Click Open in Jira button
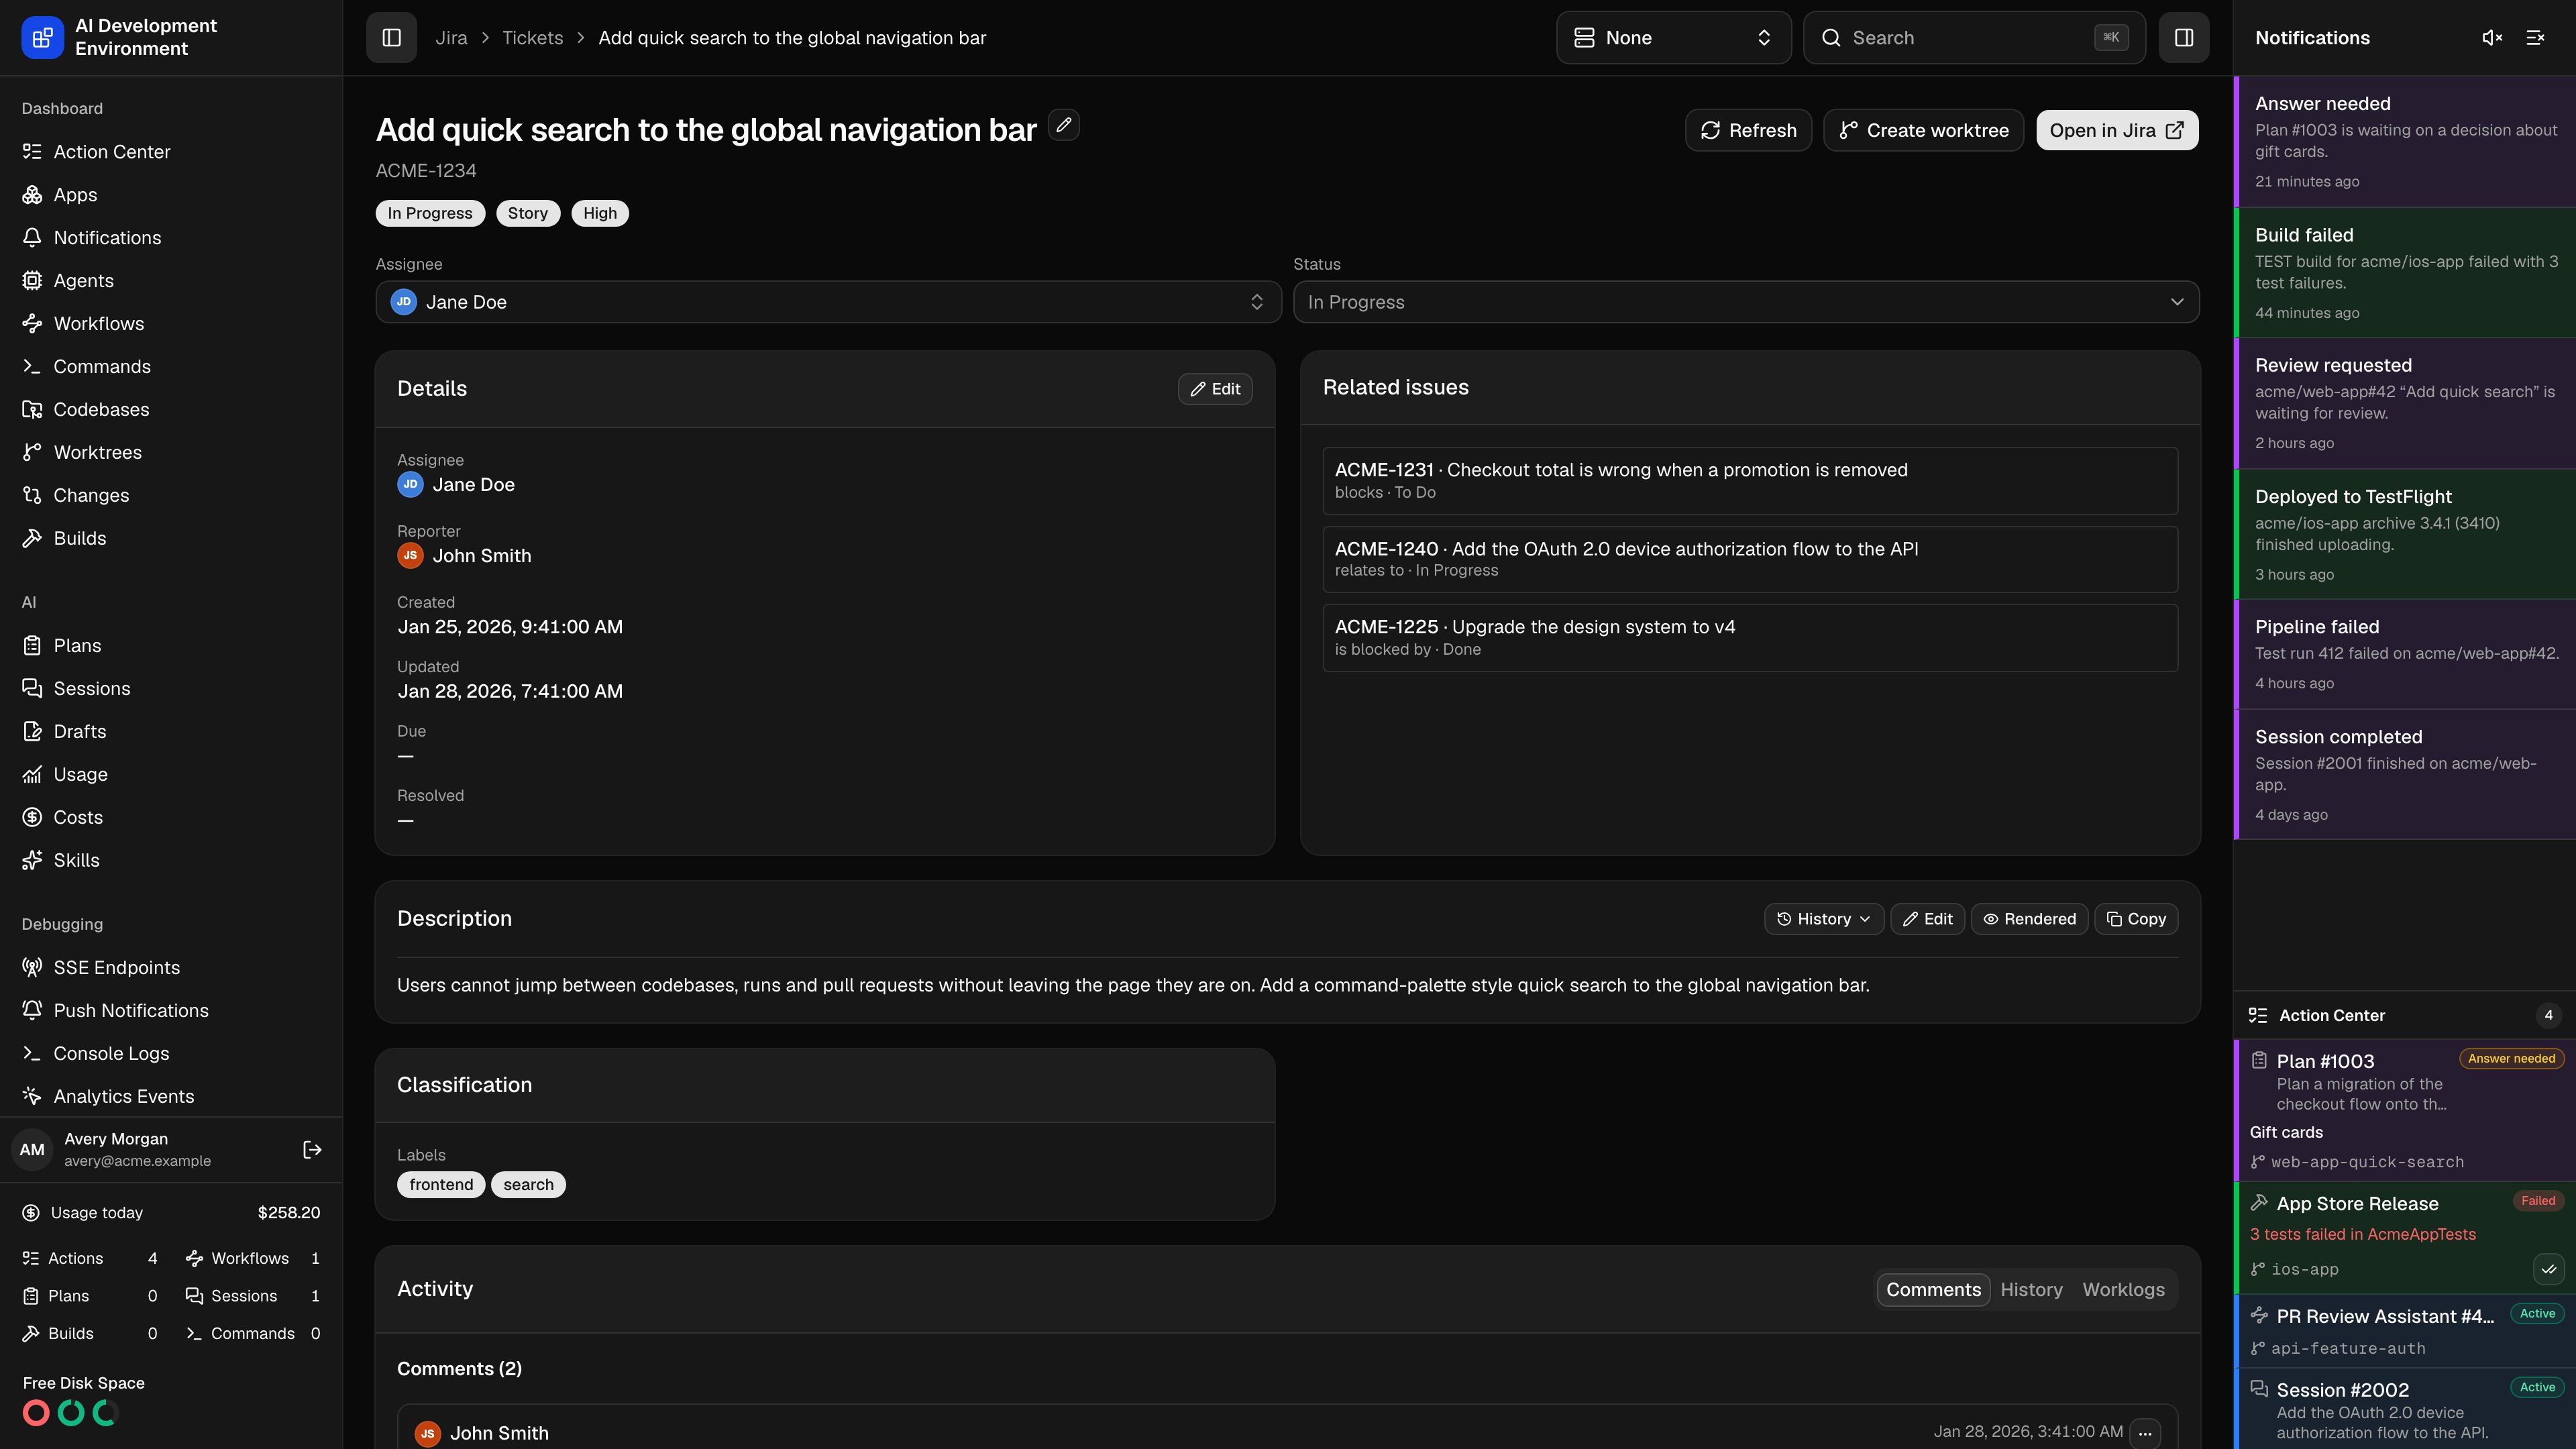Viewport: 2576px width, 1449px height. (2117, 130)
